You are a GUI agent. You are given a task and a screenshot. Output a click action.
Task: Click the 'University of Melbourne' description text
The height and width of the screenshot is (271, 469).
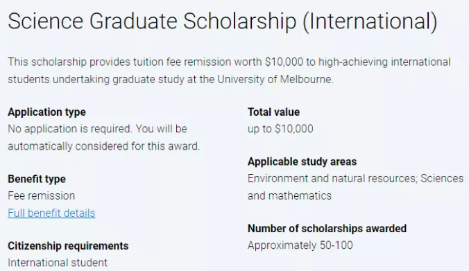[275, 79]
